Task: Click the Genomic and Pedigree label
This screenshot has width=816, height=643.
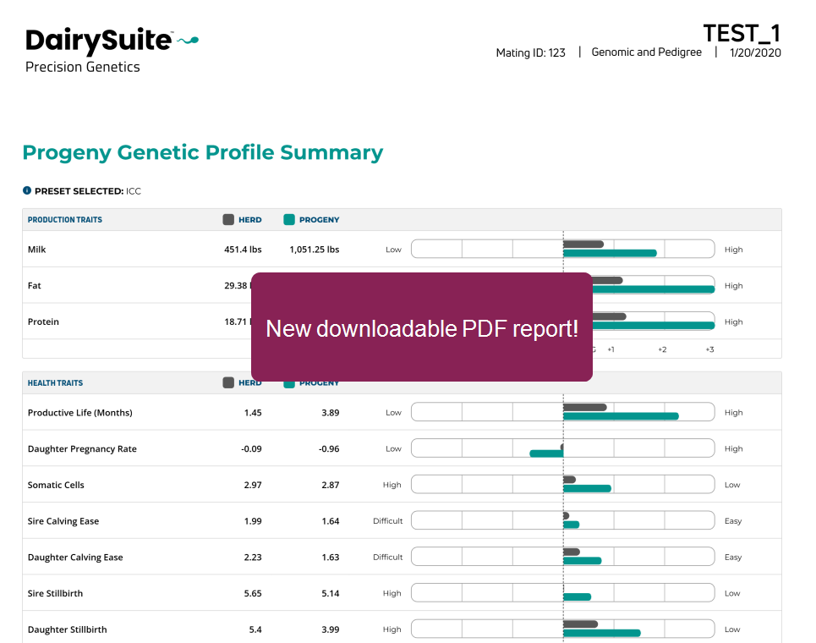Action: pos(646,52)
